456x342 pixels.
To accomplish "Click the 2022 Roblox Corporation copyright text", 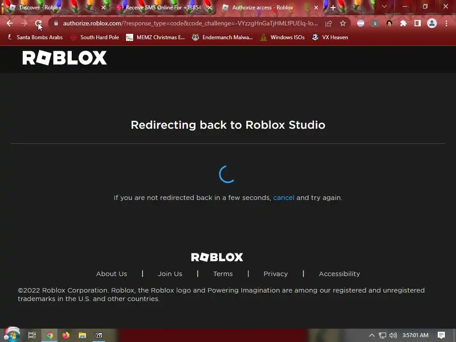I will click(x=221, y=295).
